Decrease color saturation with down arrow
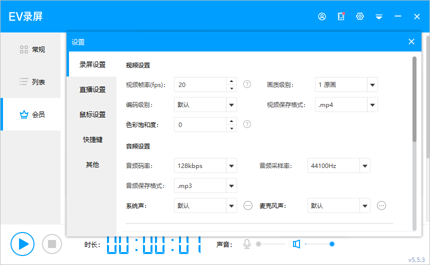 [231, 128]
